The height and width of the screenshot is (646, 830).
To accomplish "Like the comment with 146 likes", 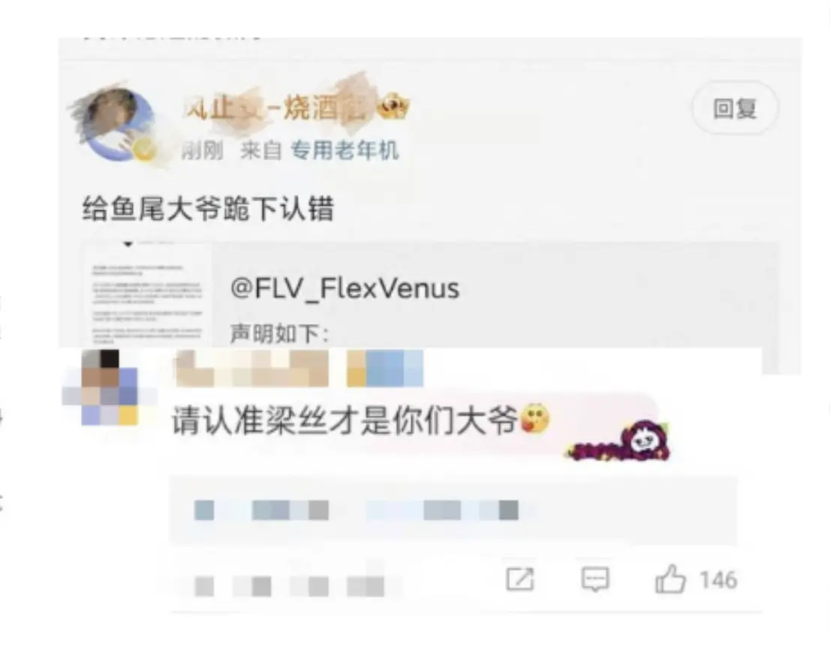I will (671, 578).
